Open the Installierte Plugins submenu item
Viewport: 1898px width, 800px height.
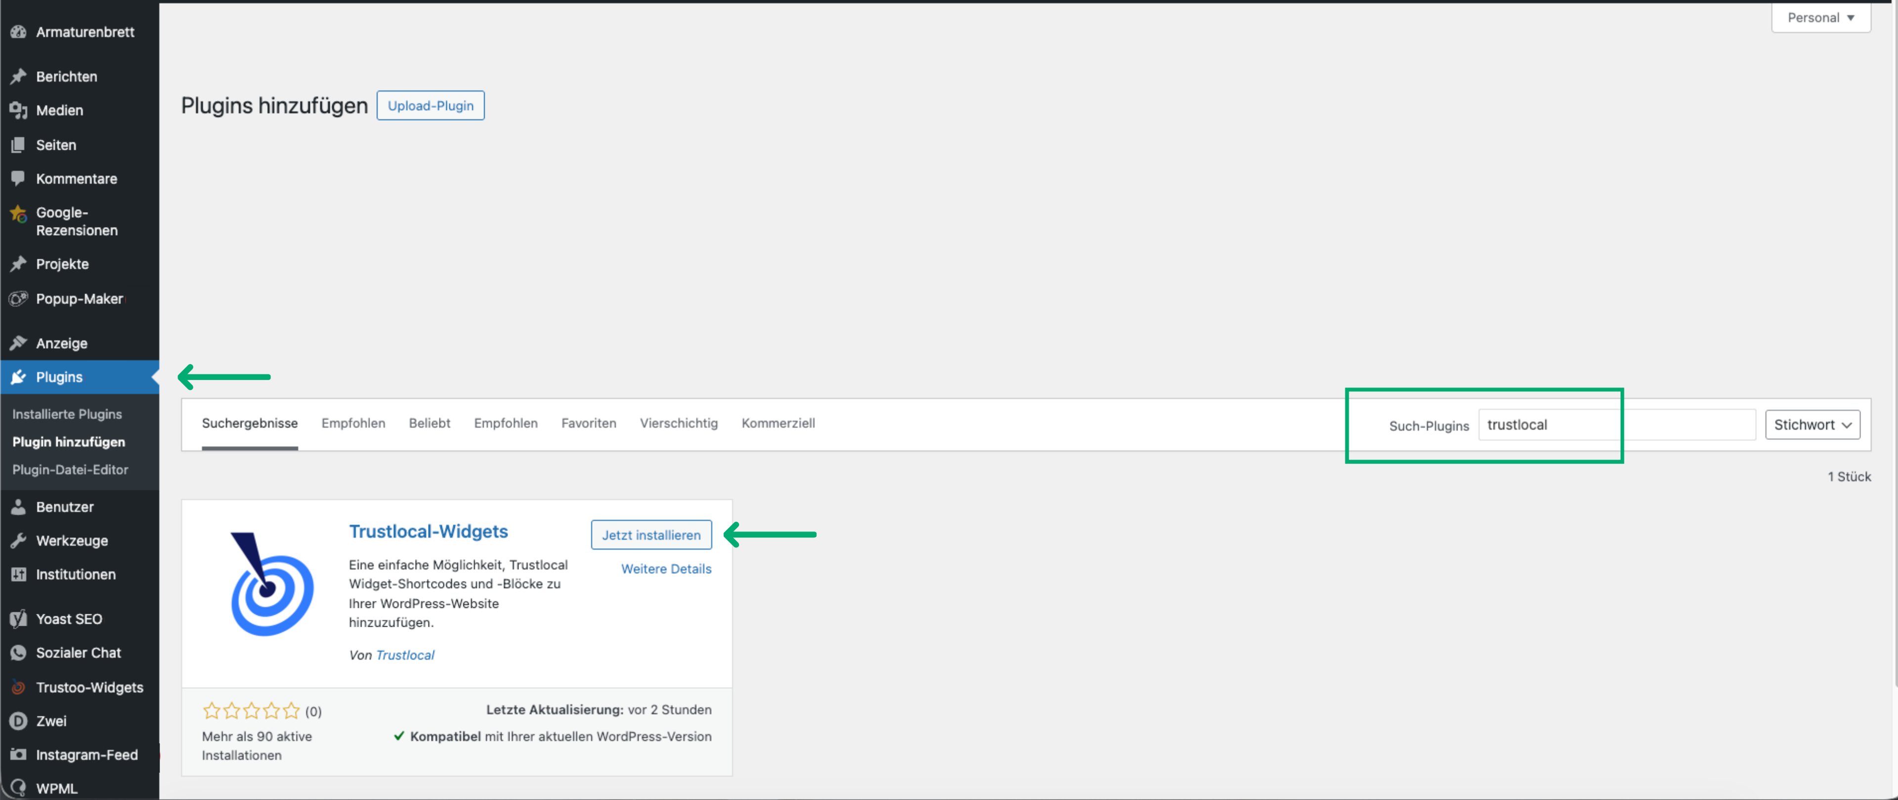click(67, 414)
